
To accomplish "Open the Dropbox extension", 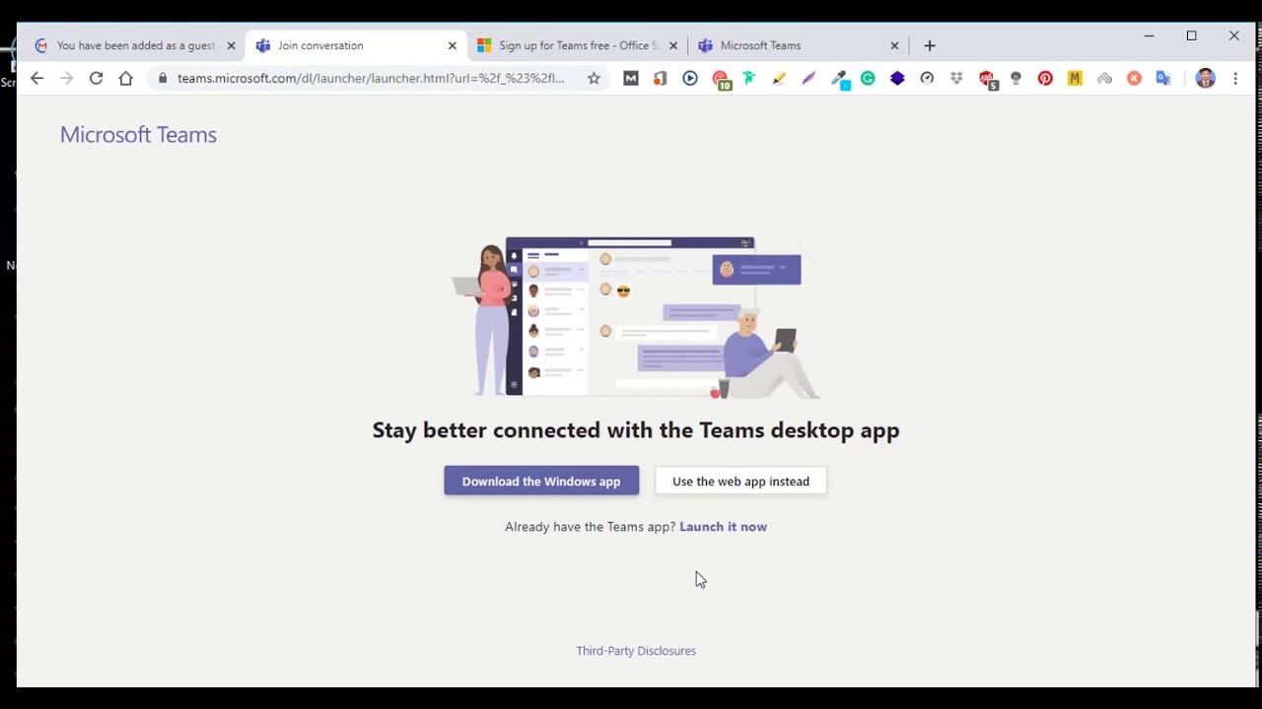I will [x=956, y=78].
